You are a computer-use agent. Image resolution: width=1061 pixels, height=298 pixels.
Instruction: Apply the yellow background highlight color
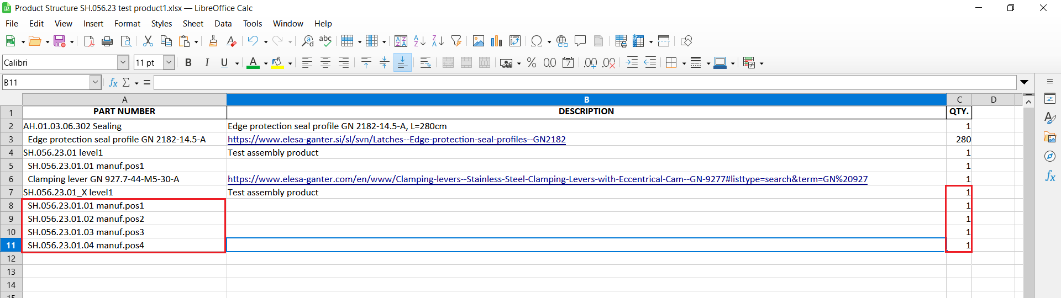(x=277, y=63)
